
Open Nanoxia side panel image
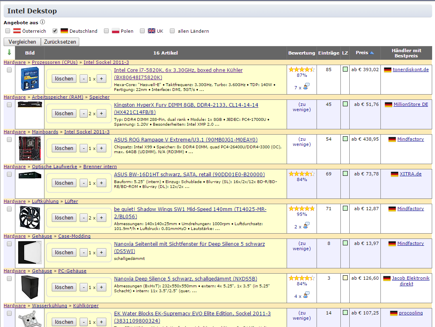coord(30,252)
